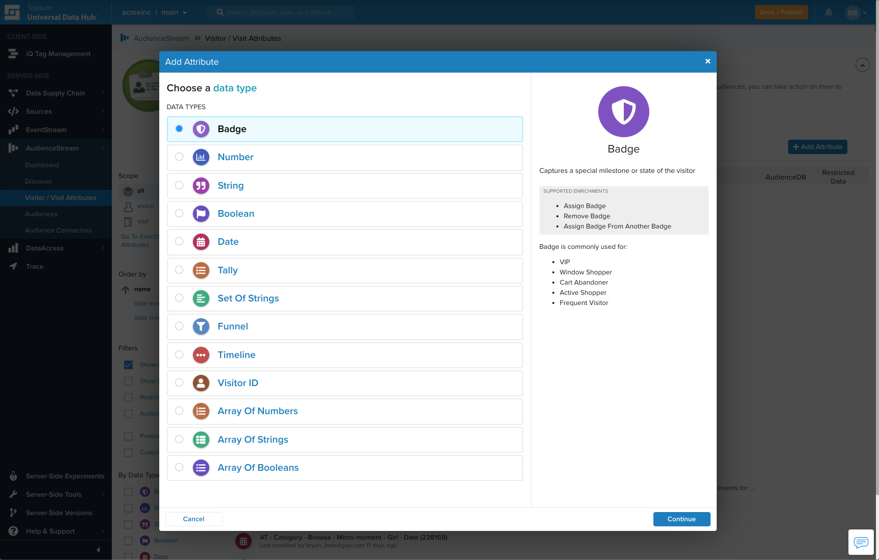Screen dimensions: 879x560
Task: Click the Number chart icon
Action: tap(201, 157)
